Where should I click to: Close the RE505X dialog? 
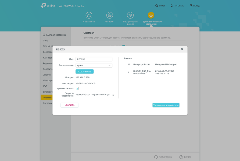pos(182,49)
